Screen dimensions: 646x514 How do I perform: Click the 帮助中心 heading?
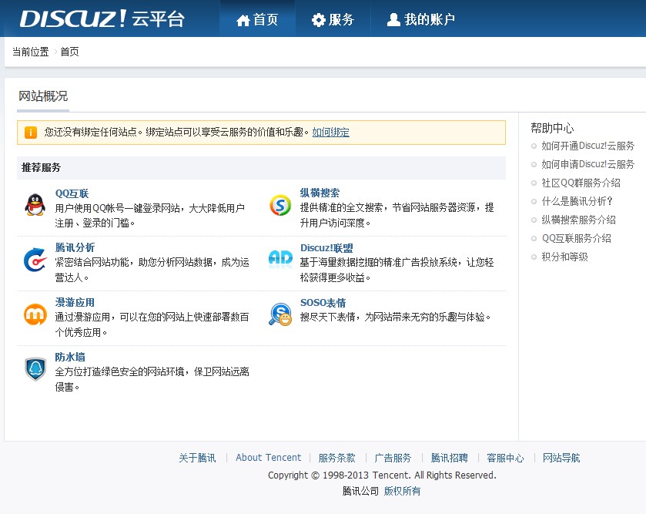(552, 128)
